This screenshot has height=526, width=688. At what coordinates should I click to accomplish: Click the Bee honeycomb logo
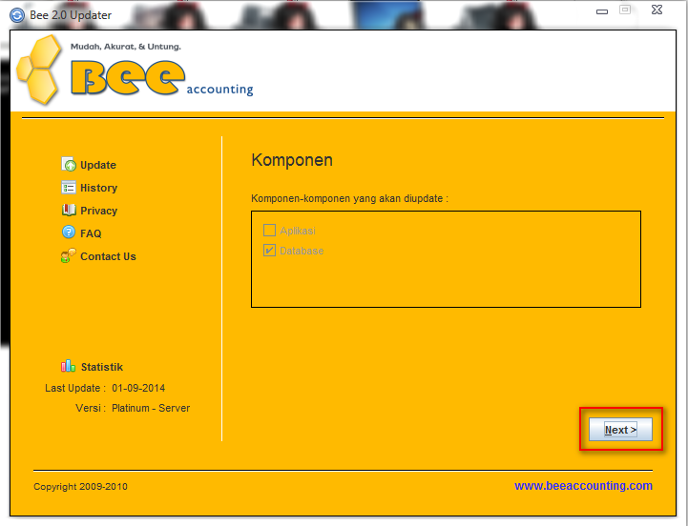click(38, 70)
